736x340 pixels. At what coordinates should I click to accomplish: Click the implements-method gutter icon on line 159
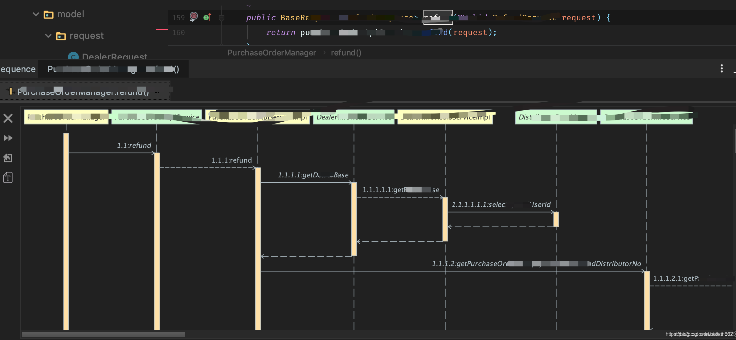point(207,17)
